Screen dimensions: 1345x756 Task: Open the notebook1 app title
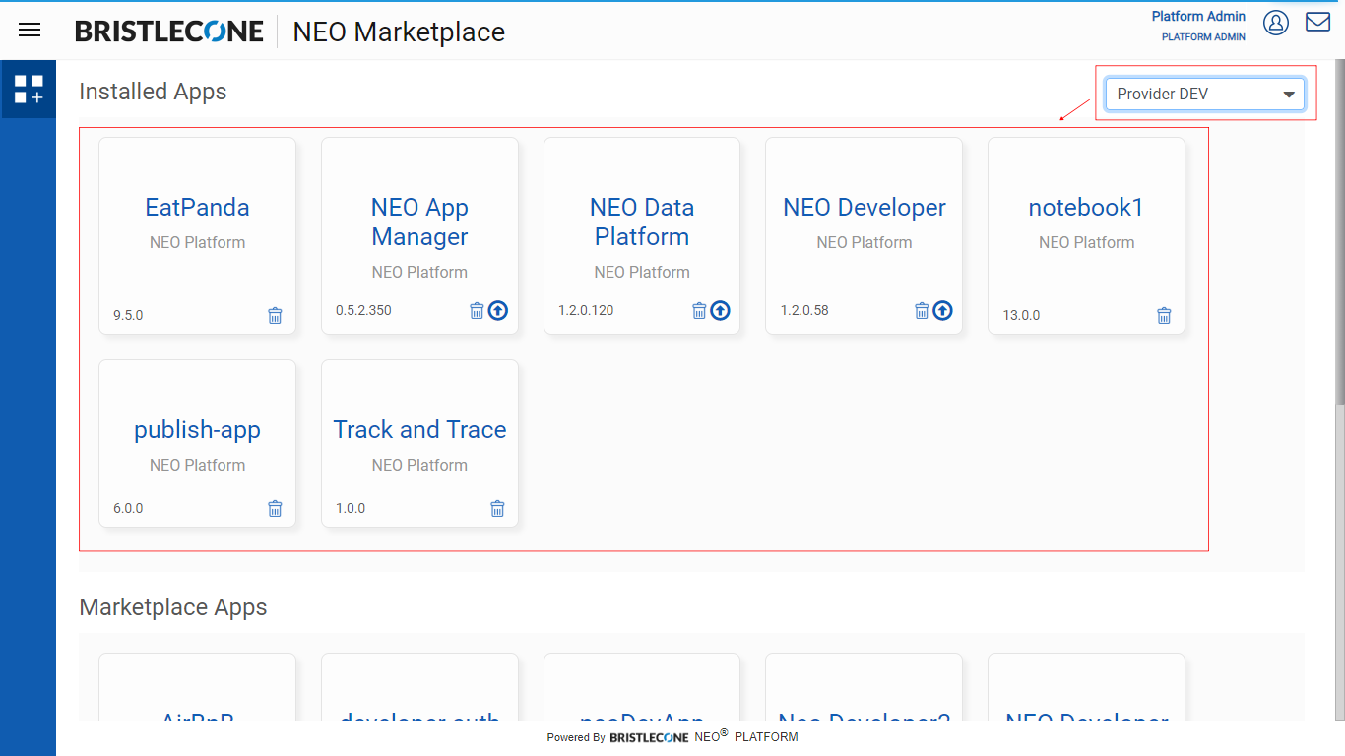click(1086, 207)
